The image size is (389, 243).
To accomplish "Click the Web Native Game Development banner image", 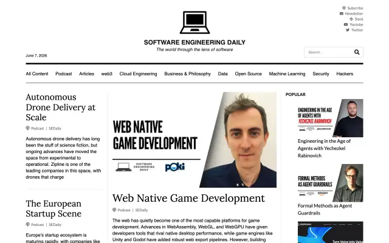I will [194, 140].
